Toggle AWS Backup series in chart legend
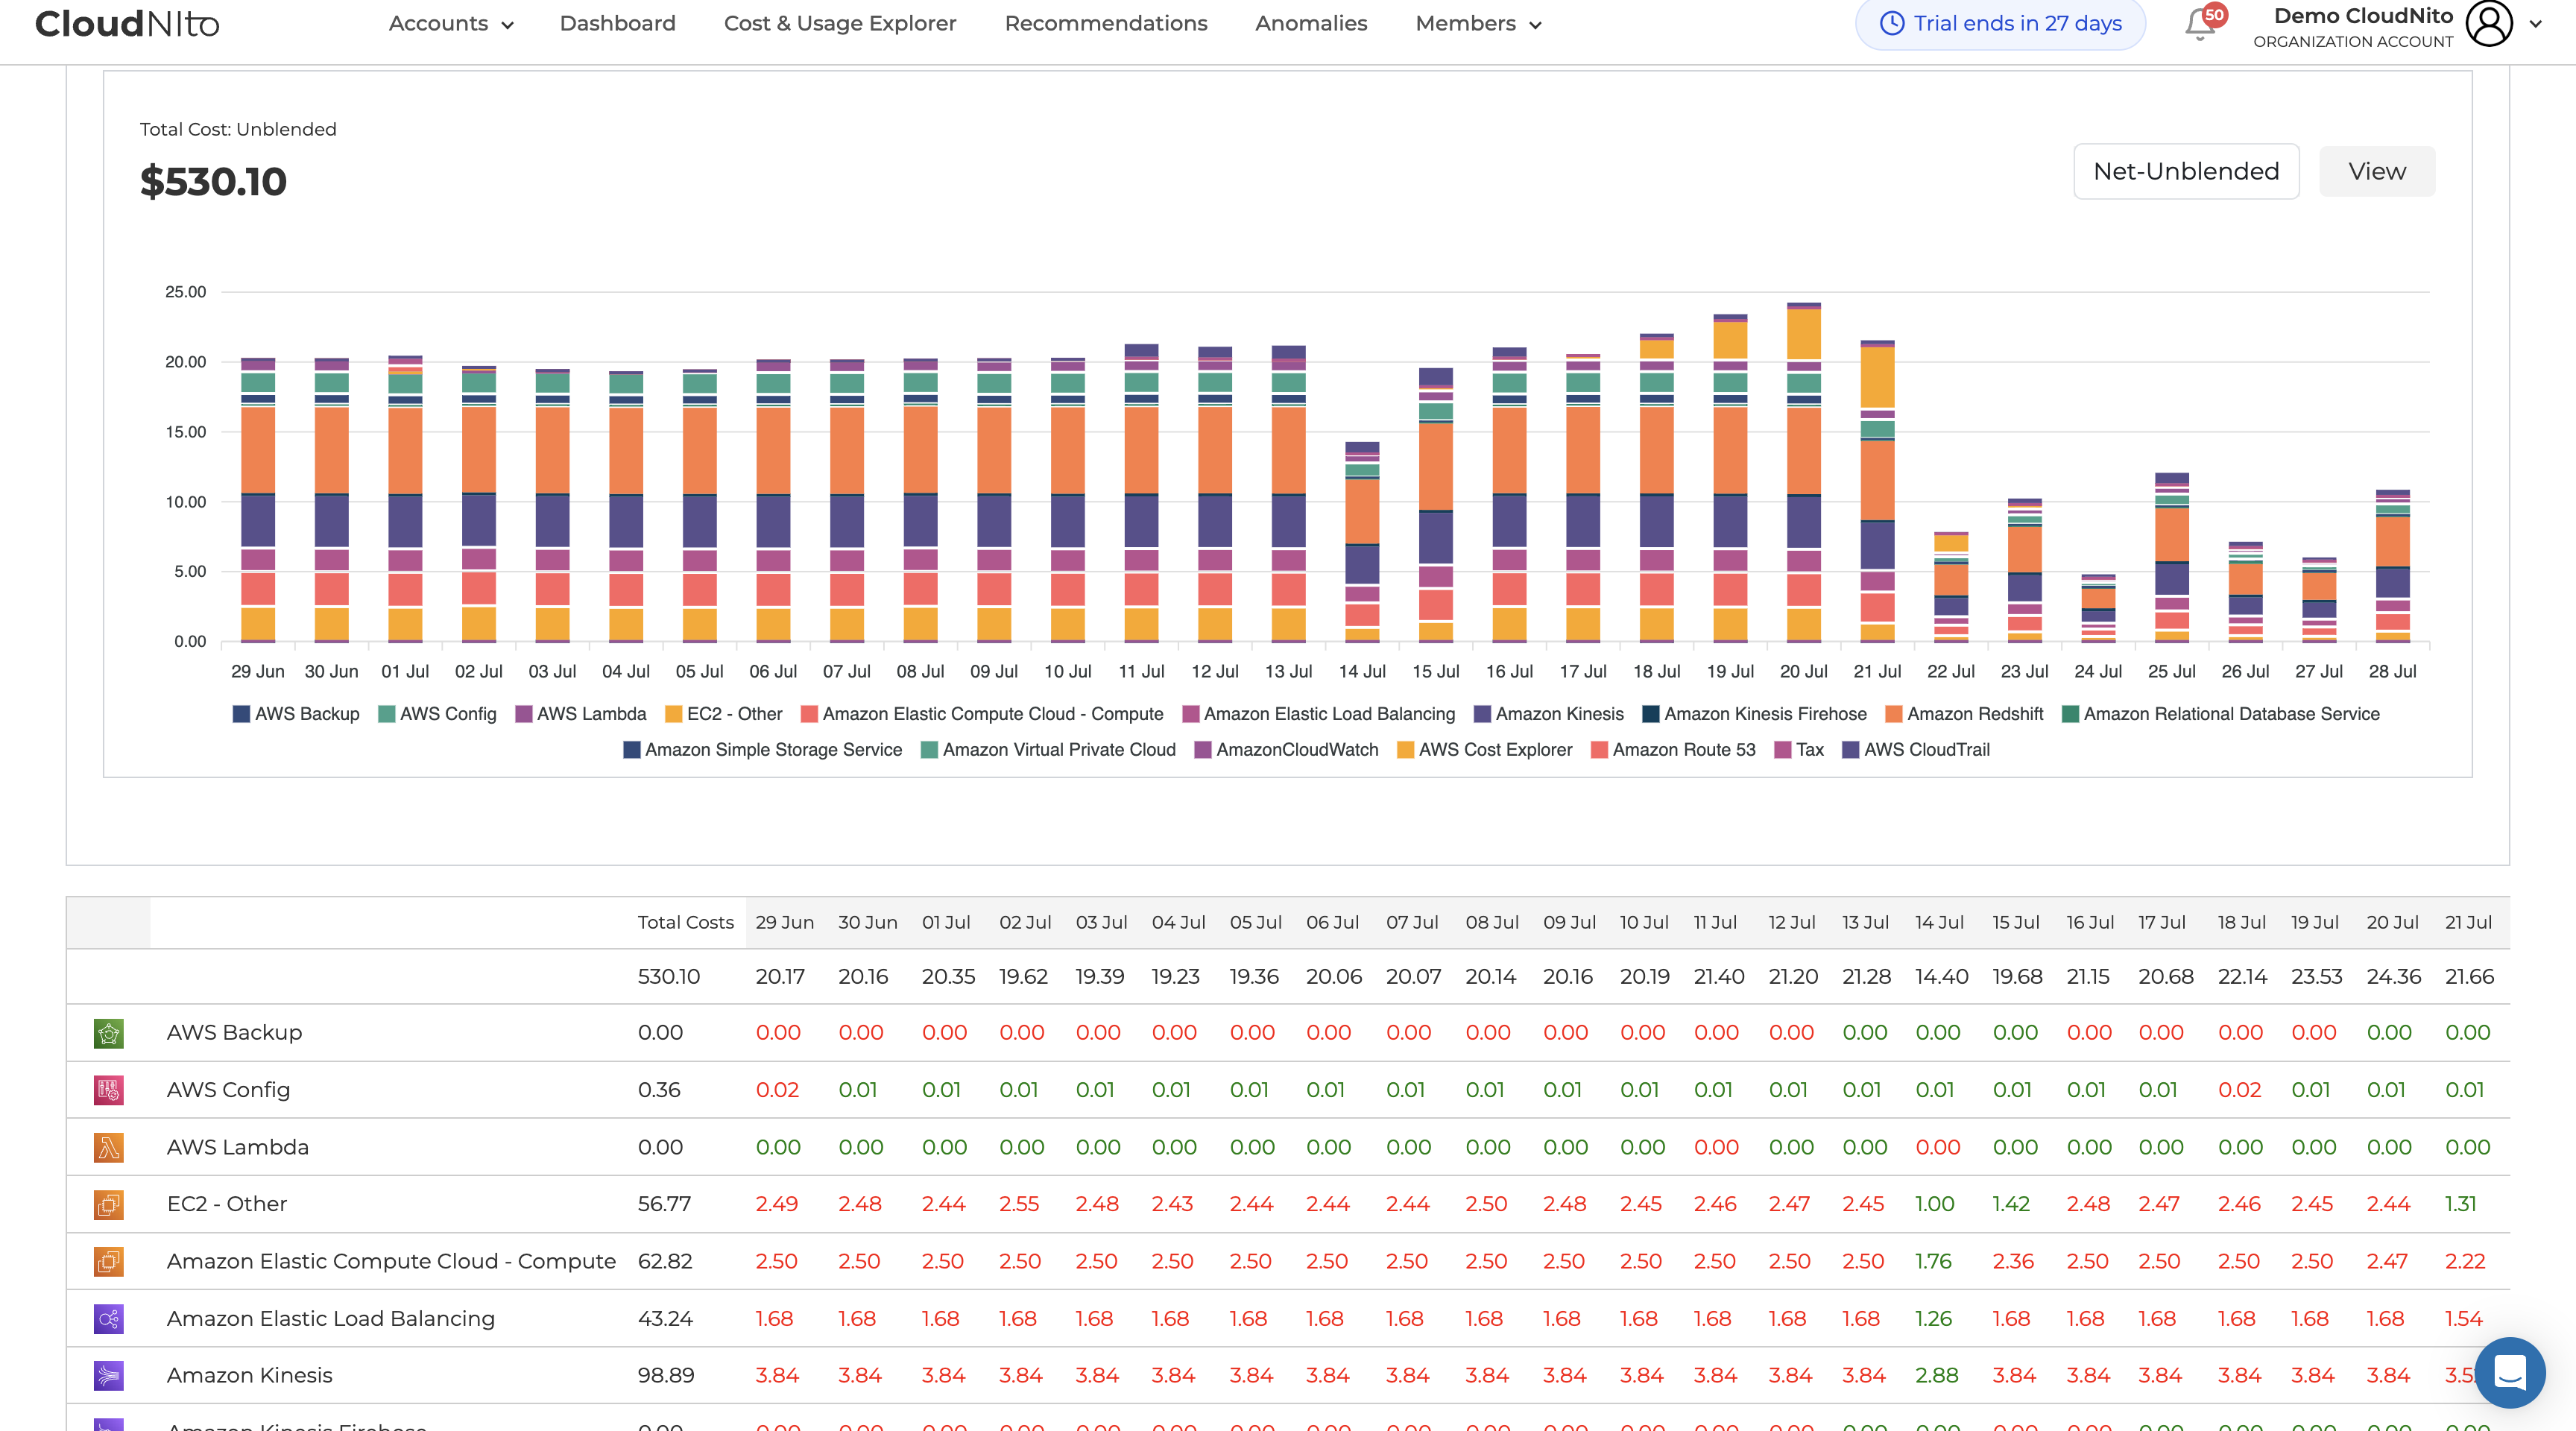Viewport: 2576px width, 1431px height. pos(296,714)
